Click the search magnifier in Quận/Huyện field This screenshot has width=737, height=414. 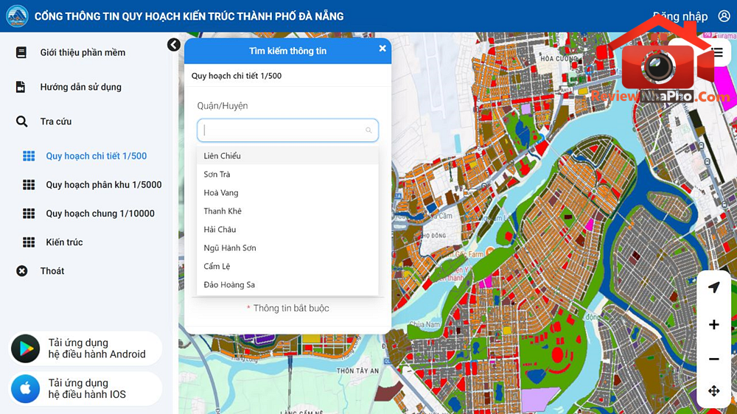click(x=368, y=130)
